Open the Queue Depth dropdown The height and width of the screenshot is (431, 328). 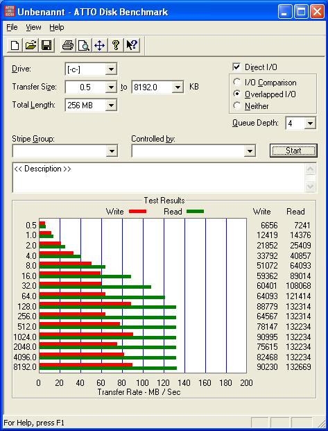[310, 123]
